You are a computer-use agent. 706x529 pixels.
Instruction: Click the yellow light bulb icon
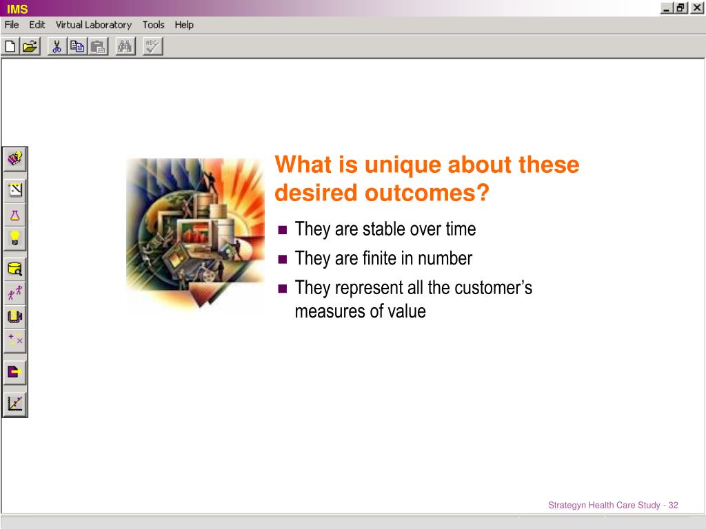[15, 238]
